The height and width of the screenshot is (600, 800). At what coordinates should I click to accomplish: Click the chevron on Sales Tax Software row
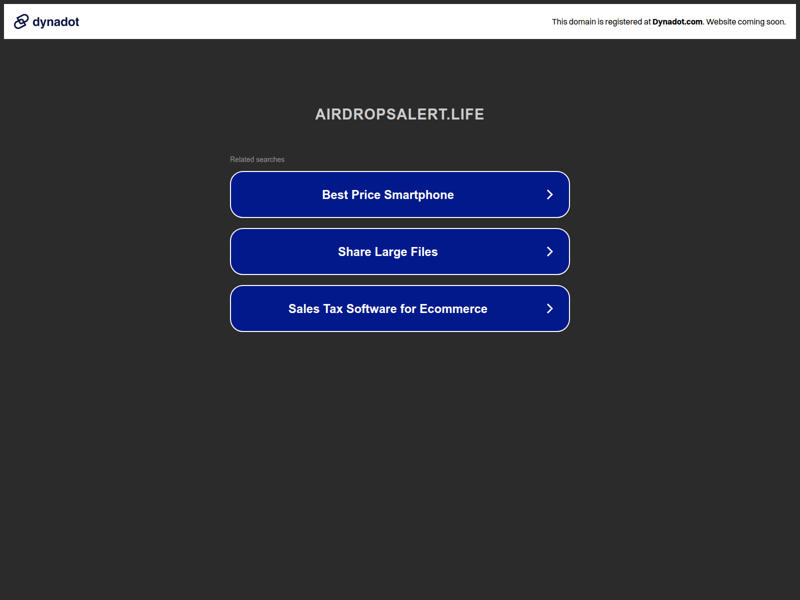(549, 308)
